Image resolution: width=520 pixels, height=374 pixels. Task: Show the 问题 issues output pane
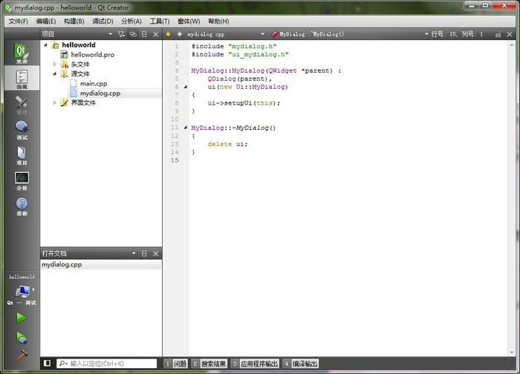point(176,364)
